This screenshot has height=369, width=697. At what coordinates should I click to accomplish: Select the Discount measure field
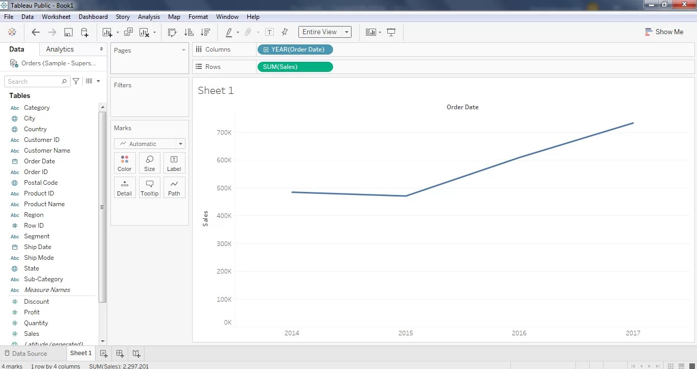click(x=36, y=302)
